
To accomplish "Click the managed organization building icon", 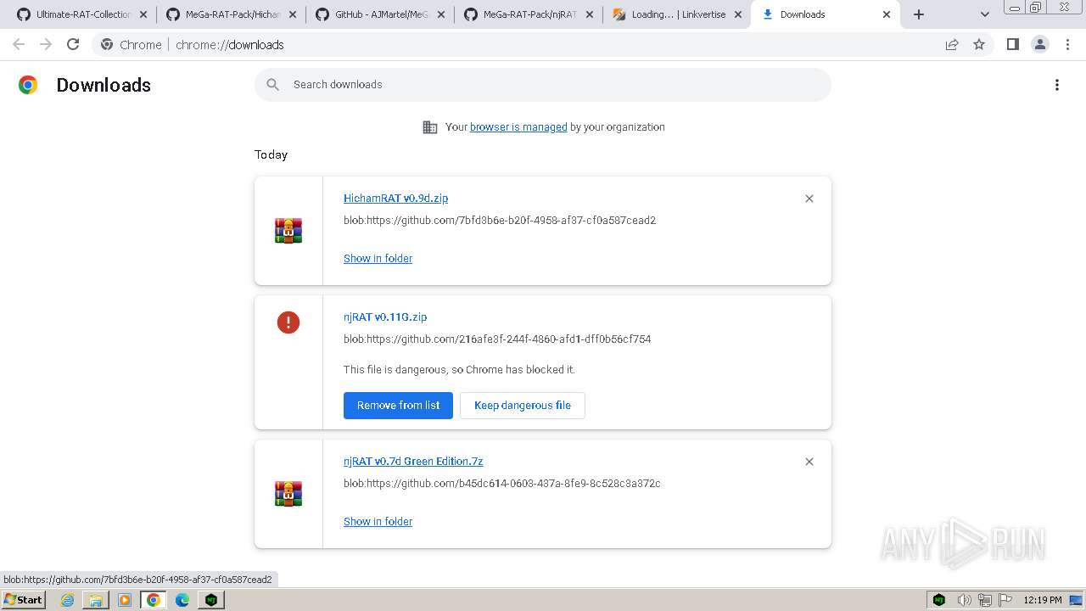I will [430, 127].
